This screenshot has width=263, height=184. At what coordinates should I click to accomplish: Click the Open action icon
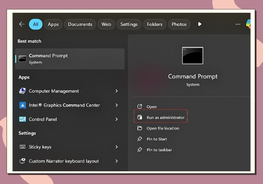click(x=139, y=106)
